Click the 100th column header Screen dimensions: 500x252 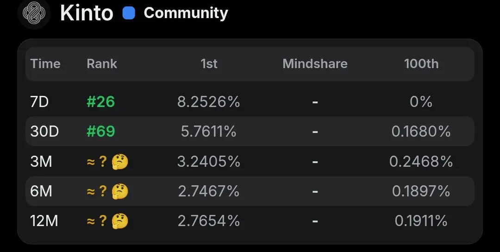(x=421, y=64)
